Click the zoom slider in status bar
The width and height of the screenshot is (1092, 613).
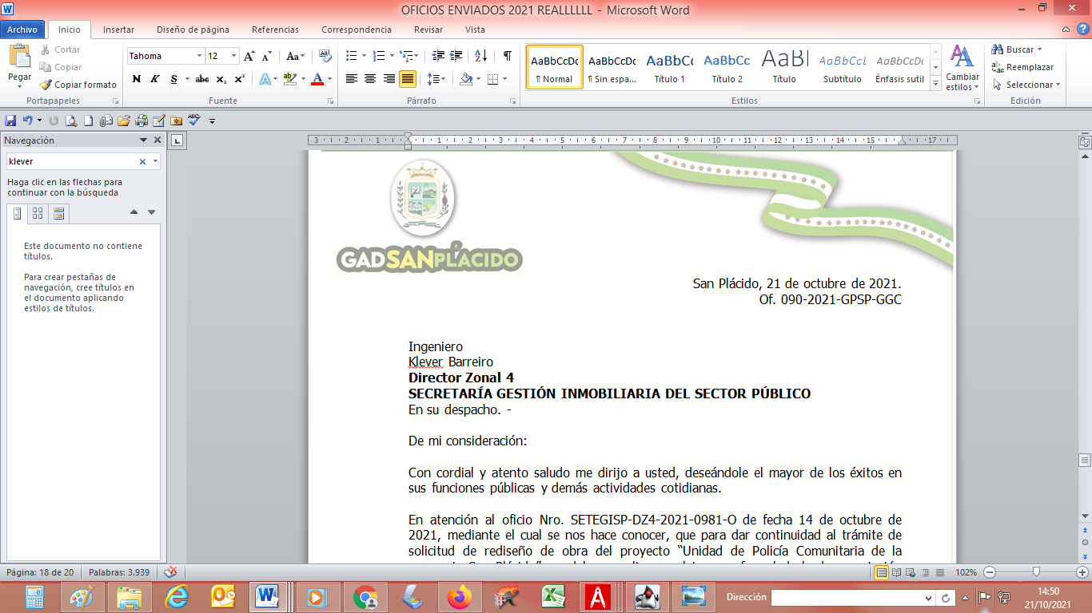pos(1036,572)
